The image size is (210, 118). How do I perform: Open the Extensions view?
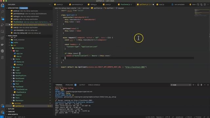[2, 38]
